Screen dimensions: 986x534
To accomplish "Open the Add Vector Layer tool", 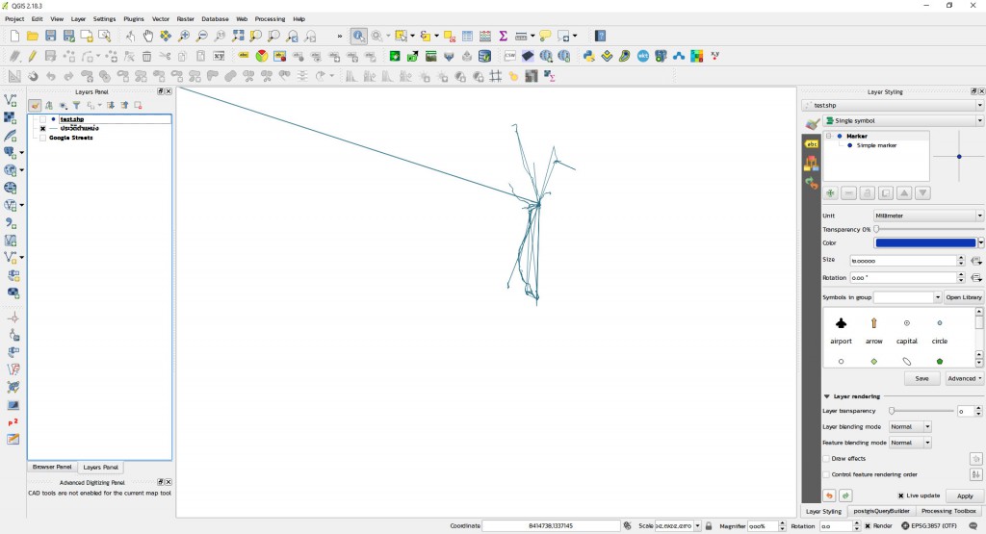I will point(11,100).
